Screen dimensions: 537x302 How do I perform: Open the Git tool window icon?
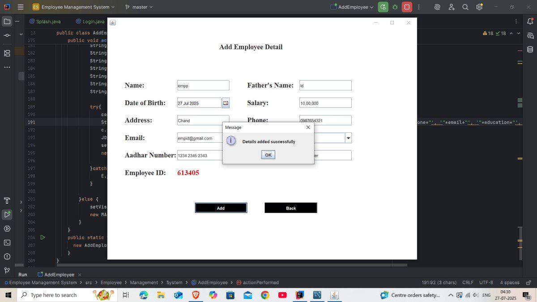point(7,270)
